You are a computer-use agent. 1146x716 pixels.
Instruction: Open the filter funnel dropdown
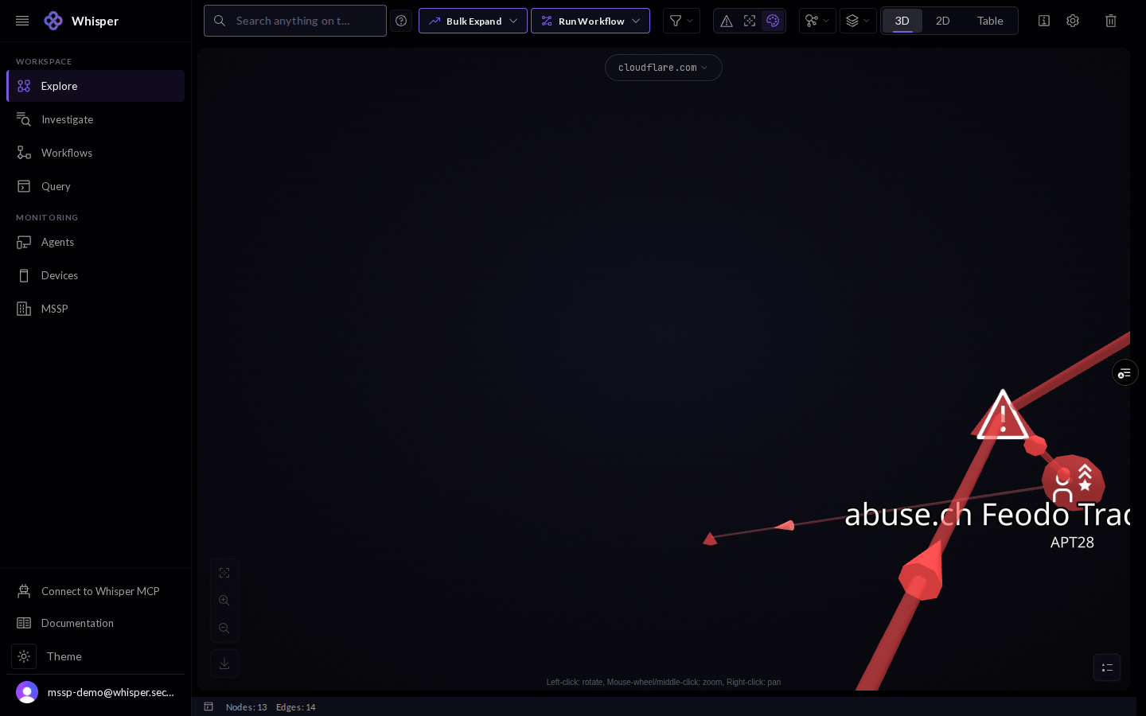click(681, 21)
